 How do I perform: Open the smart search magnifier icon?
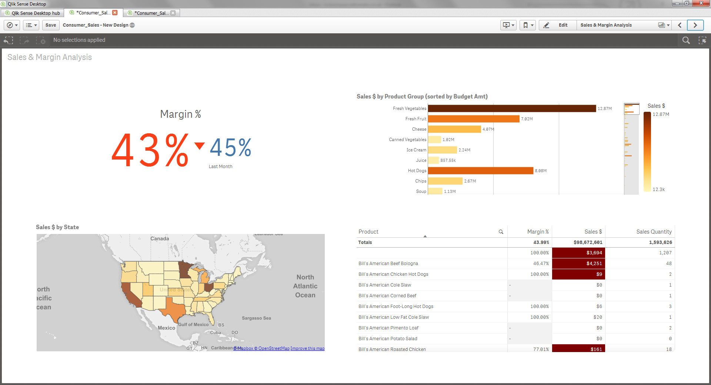pos(686,40)
